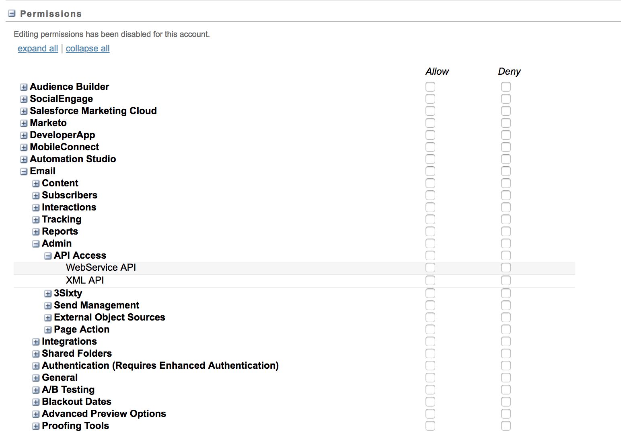Check Allow for XML API
This screenshot has width=621, height=433.
(430, 280)
